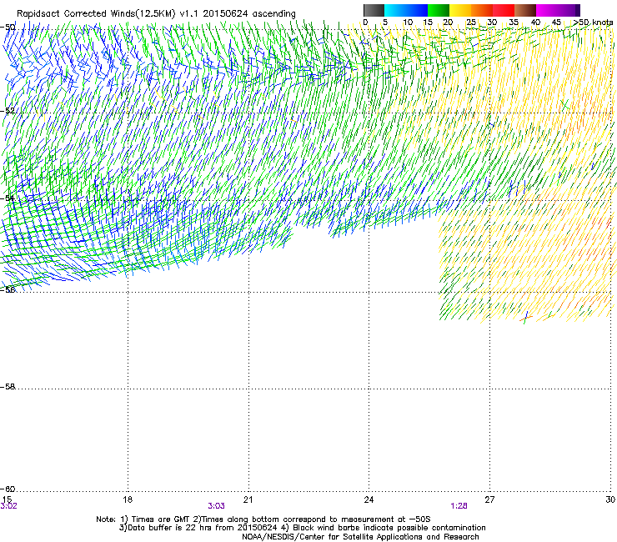Click the "45" knots legend label
The width and height of the screenshot is (617, 542).
click(556, 22)
